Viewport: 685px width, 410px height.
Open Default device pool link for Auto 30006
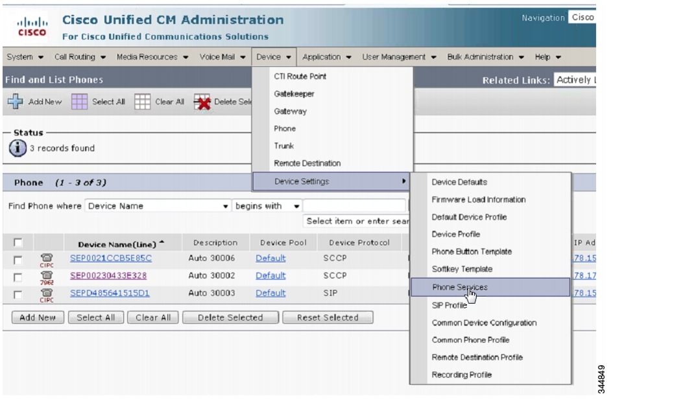(x=270, y=258)
